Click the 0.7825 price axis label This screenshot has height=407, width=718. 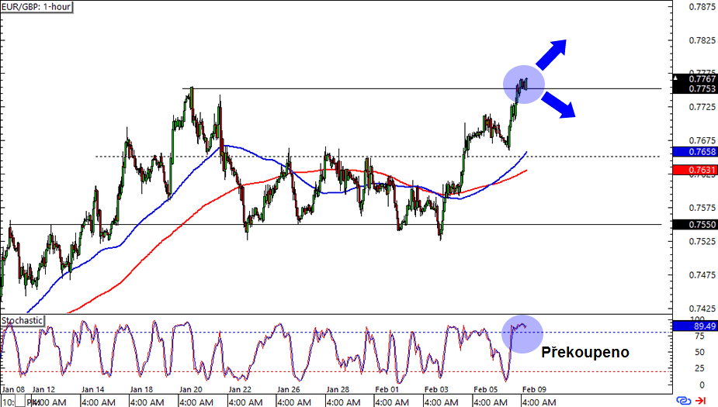coord(702,40)
